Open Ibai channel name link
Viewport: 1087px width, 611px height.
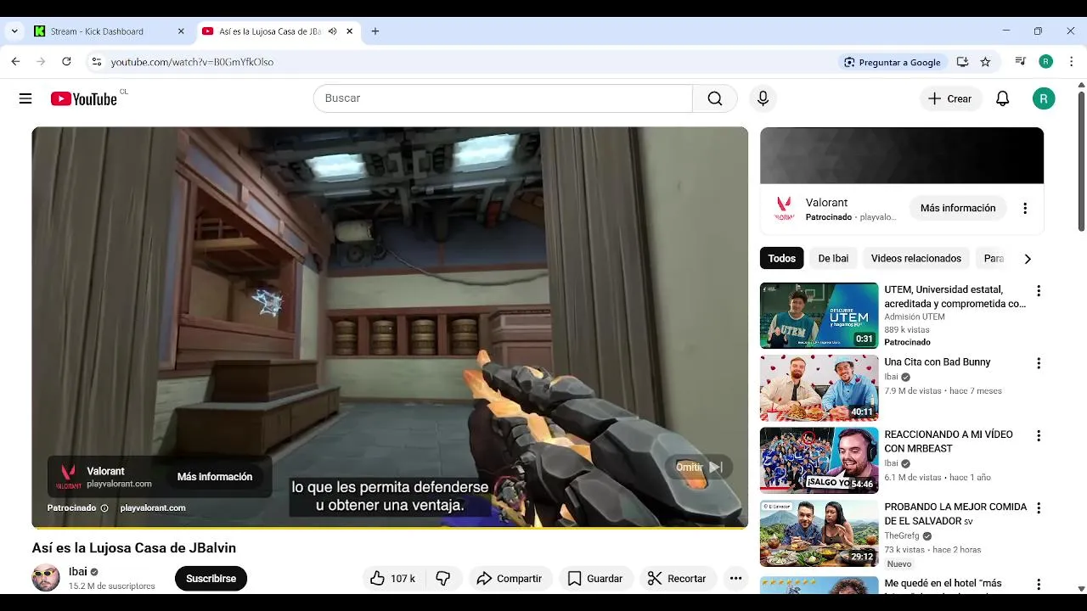tap(78, 572)
